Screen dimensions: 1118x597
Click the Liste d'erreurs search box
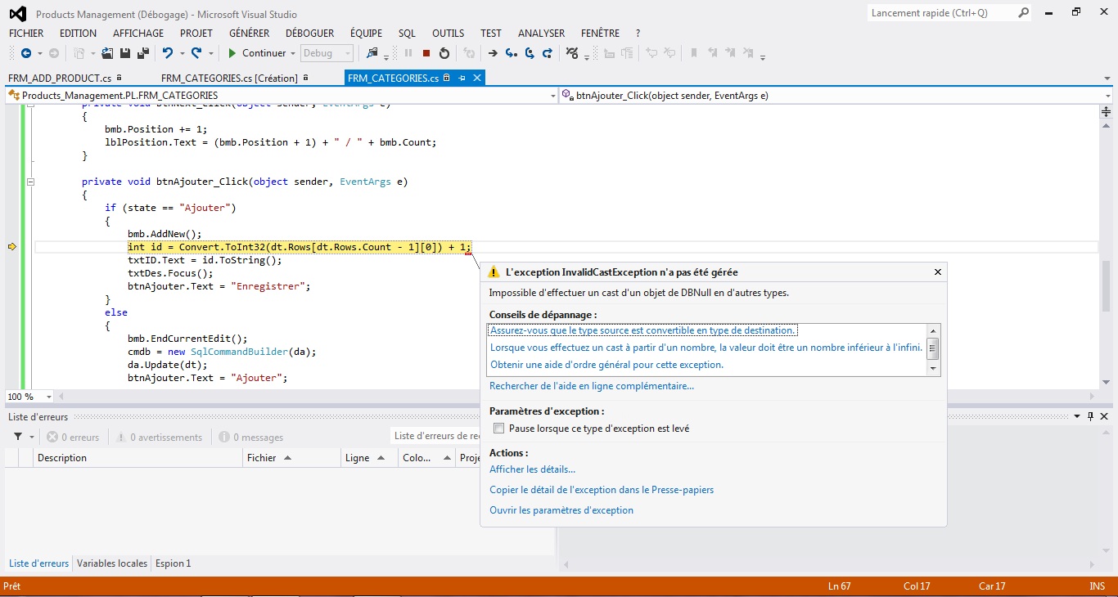pyautogui.click(x=435, y=437)
